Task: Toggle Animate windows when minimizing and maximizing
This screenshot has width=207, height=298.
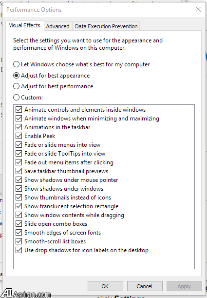Action: click(x=19, y=119)
